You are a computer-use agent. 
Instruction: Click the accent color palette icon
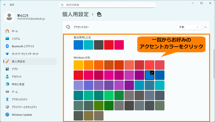point(68,27)
